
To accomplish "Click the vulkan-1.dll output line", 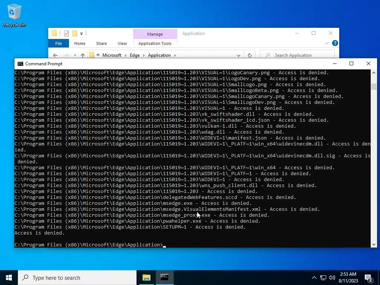I will click(x=155, y=126).
